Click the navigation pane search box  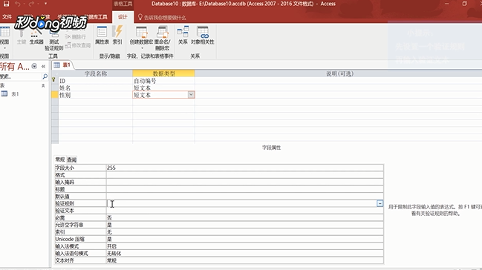(x=20, y=76)
